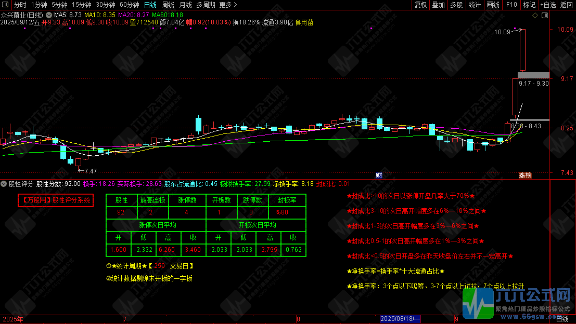Select the 日线 daily tab
Screen dimensions: 576x324
(x=150, y=5)
